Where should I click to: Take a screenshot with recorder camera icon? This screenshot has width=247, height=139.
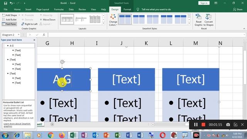click(228, 125)
